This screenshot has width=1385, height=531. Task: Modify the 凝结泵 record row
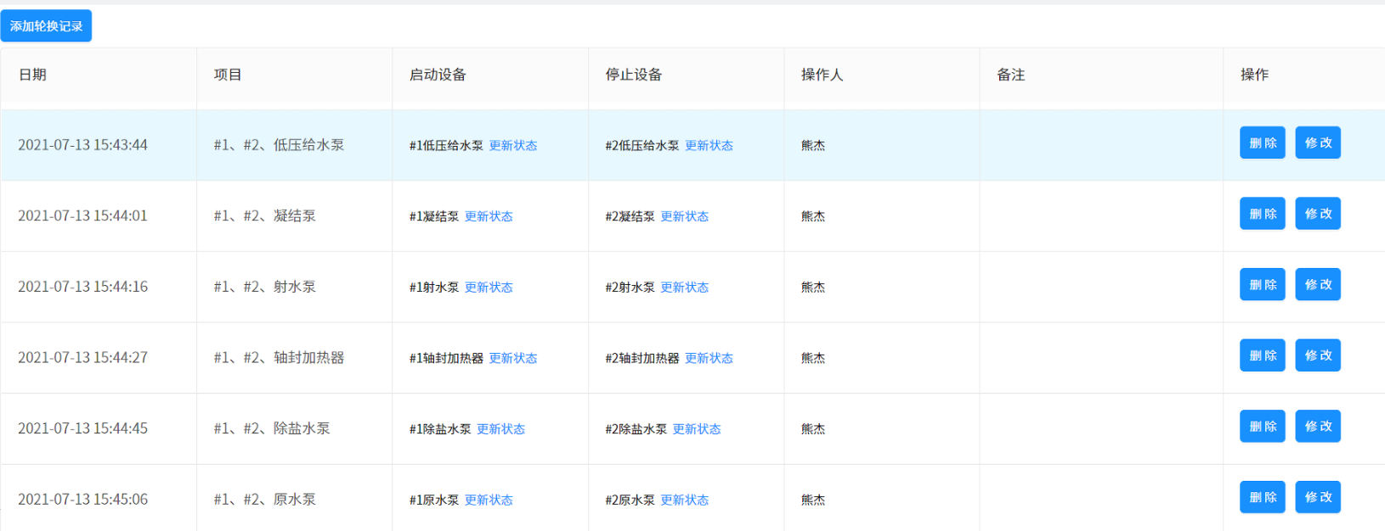pos(1317,214)
